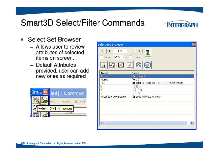The height and width of the screenshot is (155, 219).
Task: Select the OID attribute row label
Action: pos(103,83)
